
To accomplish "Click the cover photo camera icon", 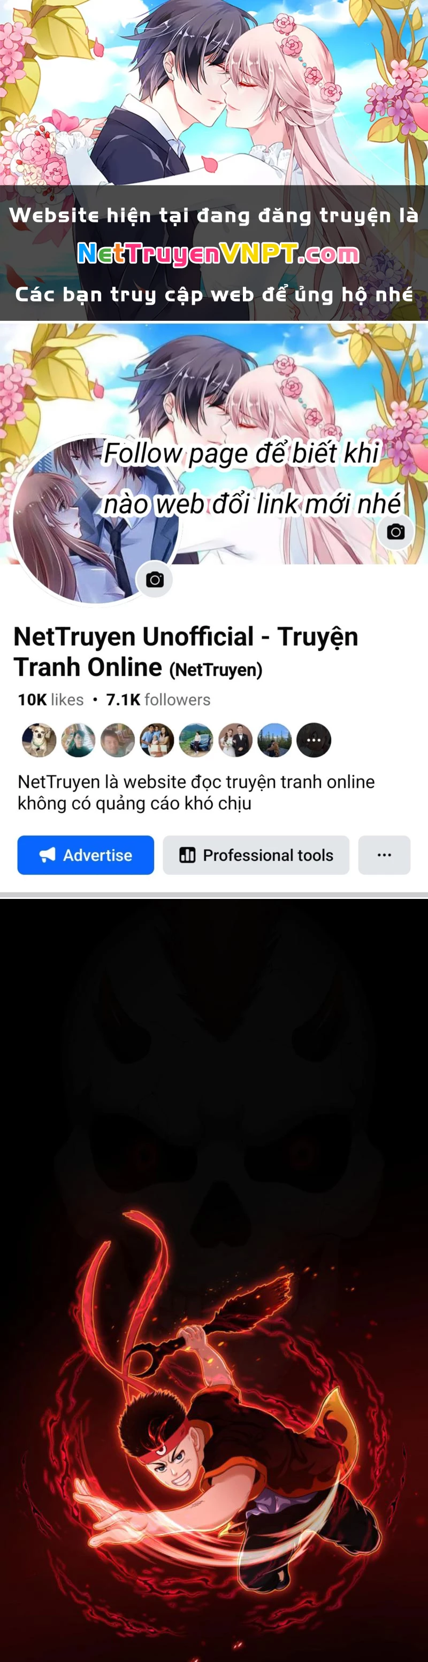I will [x=396, y=532].
